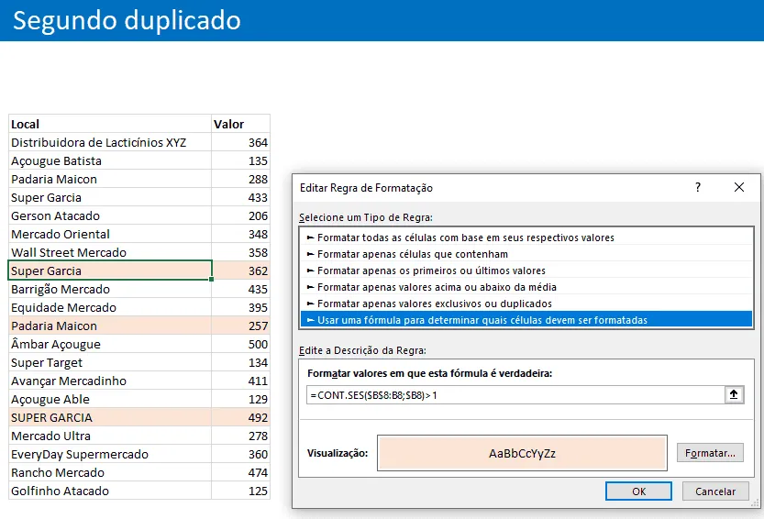764x519 pixels.
Task: Select the 'Avançar Mercadinho' cell
Action: pyautogui.click(x=110, y=381)
